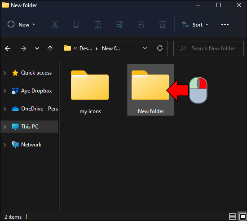This screenshot has width=247, height=221.
Task: Select This PC in navigation pane
Action: (30, 127)
